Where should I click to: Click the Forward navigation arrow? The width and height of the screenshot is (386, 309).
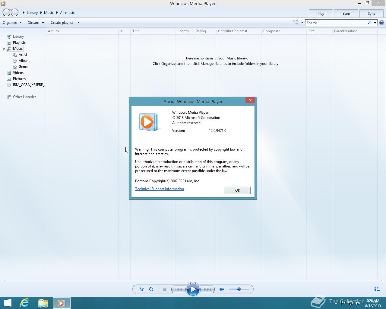point(14,12)
